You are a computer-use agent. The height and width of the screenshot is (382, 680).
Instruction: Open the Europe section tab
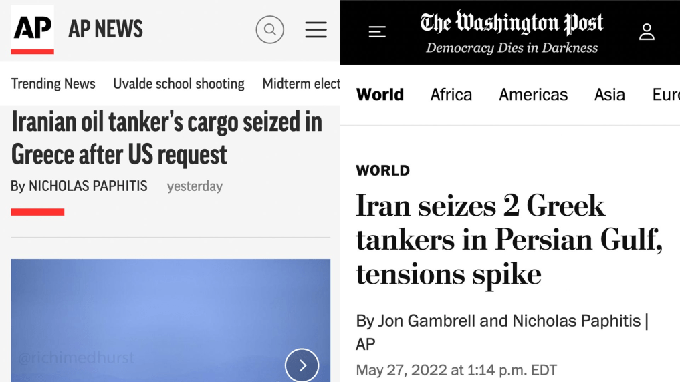(665, 95)
